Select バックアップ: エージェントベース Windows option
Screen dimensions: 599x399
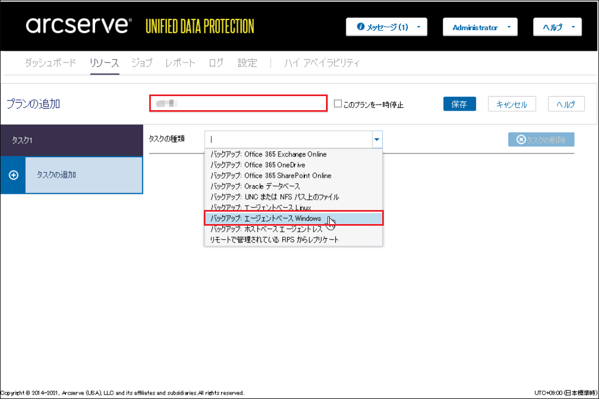click(266, 218)
